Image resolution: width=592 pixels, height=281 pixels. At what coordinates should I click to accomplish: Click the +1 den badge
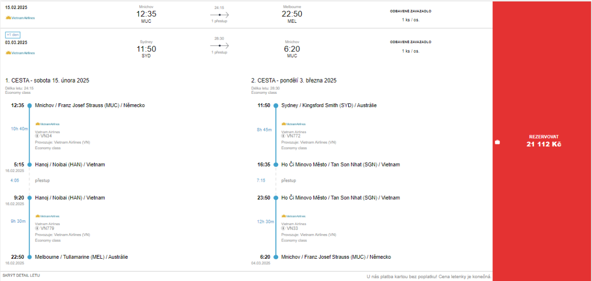12,35
